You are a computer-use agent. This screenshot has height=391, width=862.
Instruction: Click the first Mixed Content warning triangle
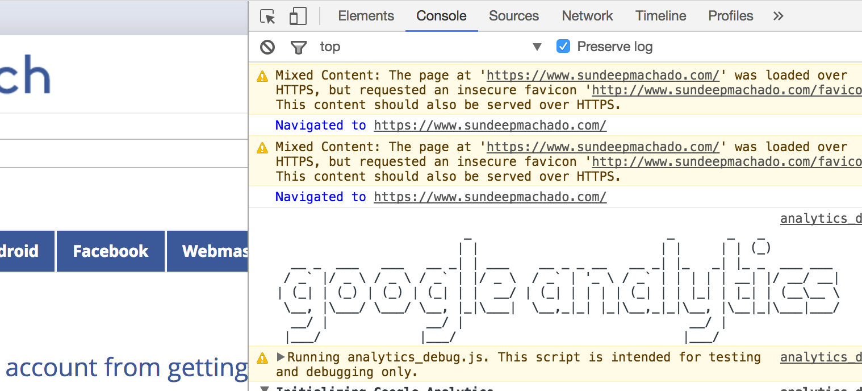click(262, 75)
